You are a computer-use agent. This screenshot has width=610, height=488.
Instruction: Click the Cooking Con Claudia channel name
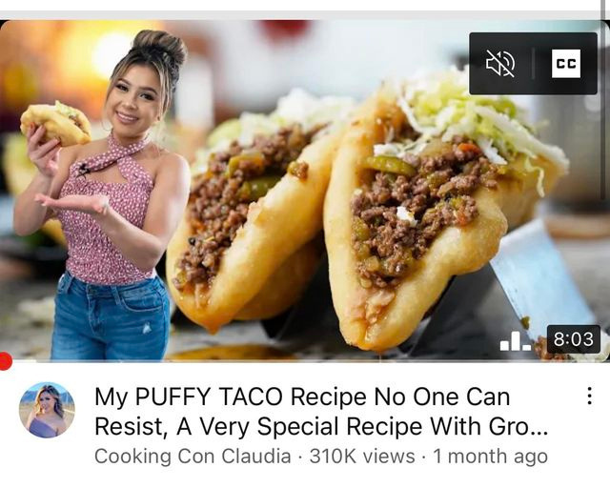pyautogui.click(x=193, y=457)
